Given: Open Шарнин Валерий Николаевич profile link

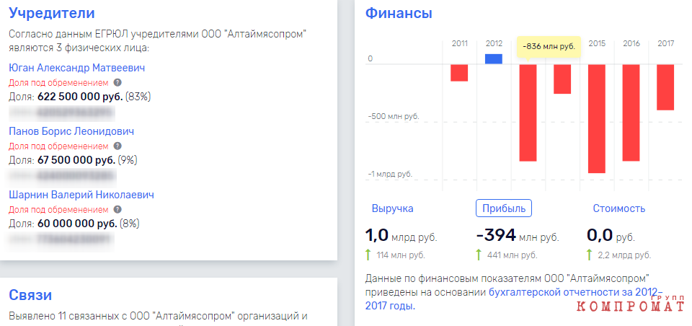Looking at the screenshot, I should click(81, 195).
